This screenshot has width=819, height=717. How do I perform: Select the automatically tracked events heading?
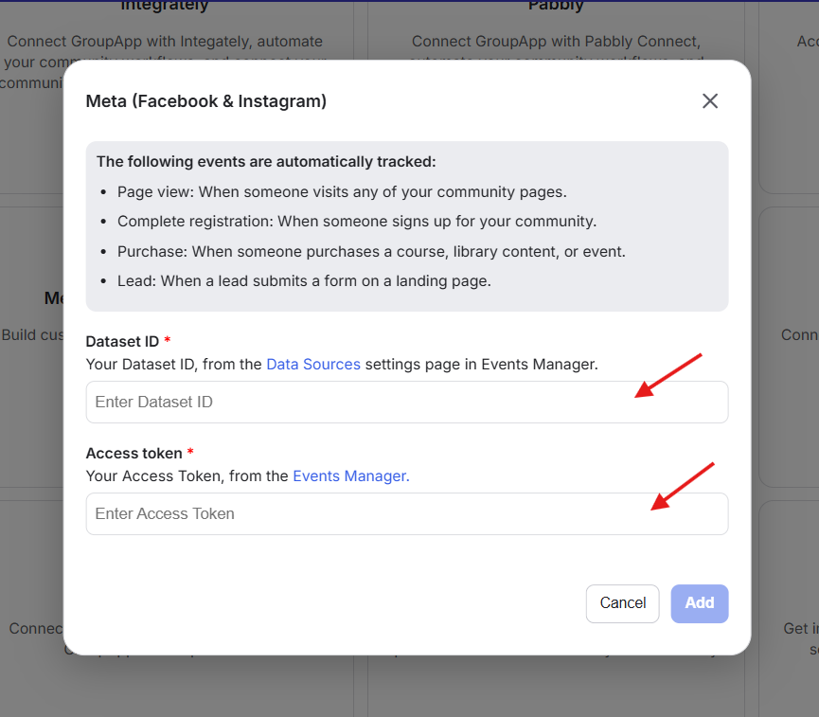[266, 162]
